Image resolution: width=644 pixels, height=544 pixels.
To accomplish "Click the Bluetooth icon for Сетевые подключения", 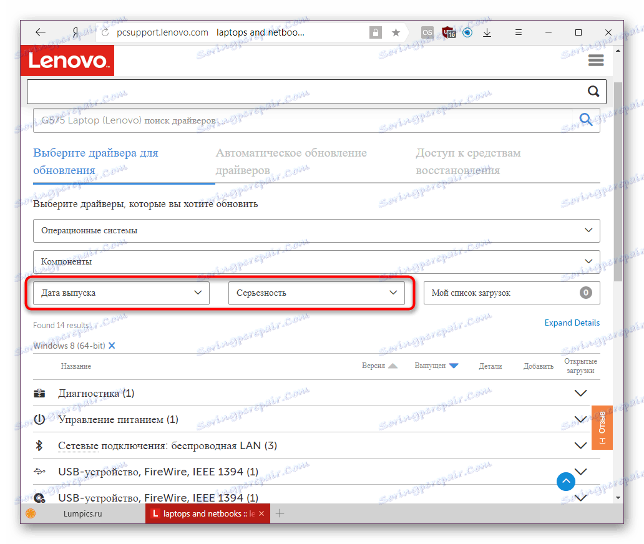I will click(39, 445).
